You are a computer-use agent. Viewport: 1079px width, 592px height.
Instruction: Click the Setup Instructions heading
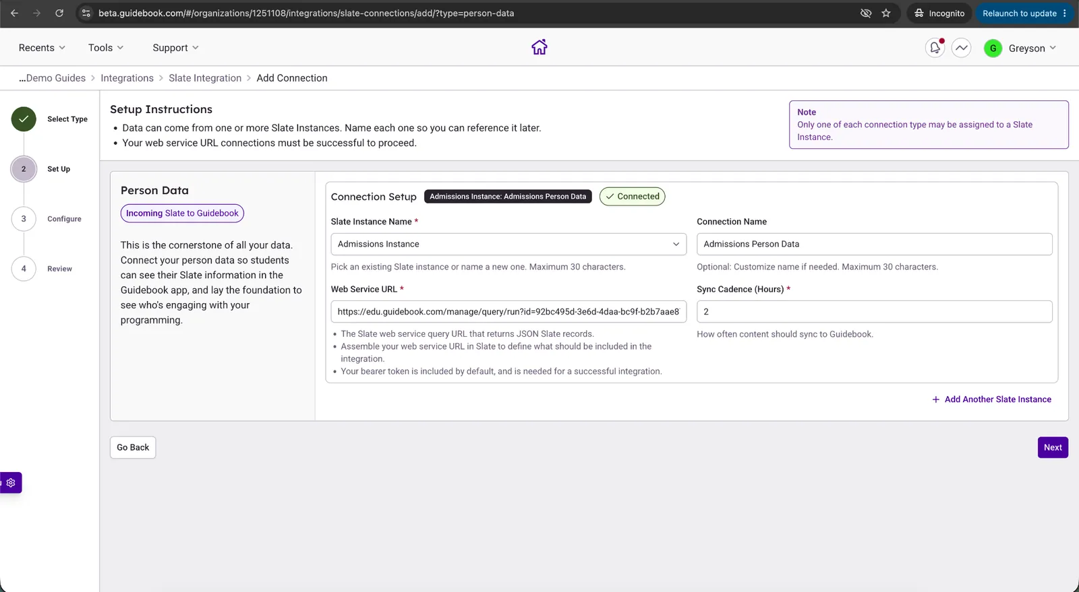pyautogui.click(x=161, y=109)
